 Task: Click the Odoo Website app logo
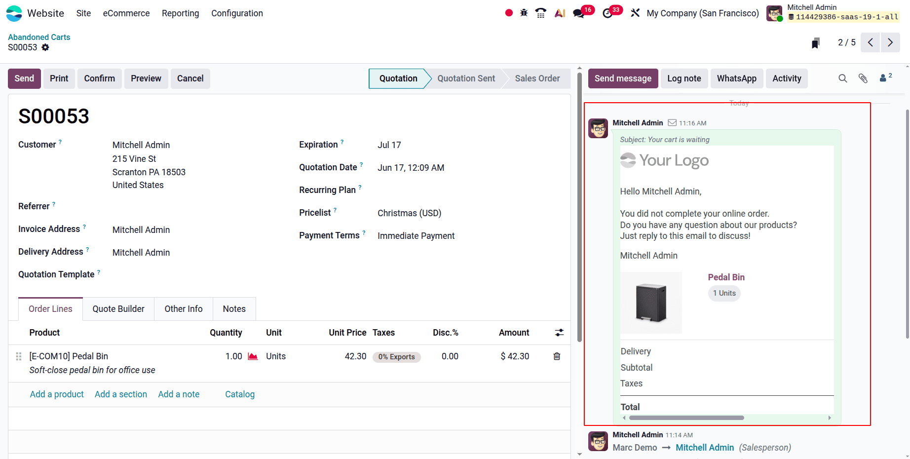pyautogui.click(x=14, y=13)
